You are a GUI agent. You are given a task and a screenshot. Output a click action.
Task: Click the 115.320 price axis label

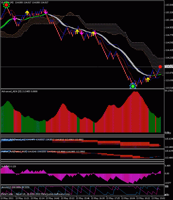169,12
